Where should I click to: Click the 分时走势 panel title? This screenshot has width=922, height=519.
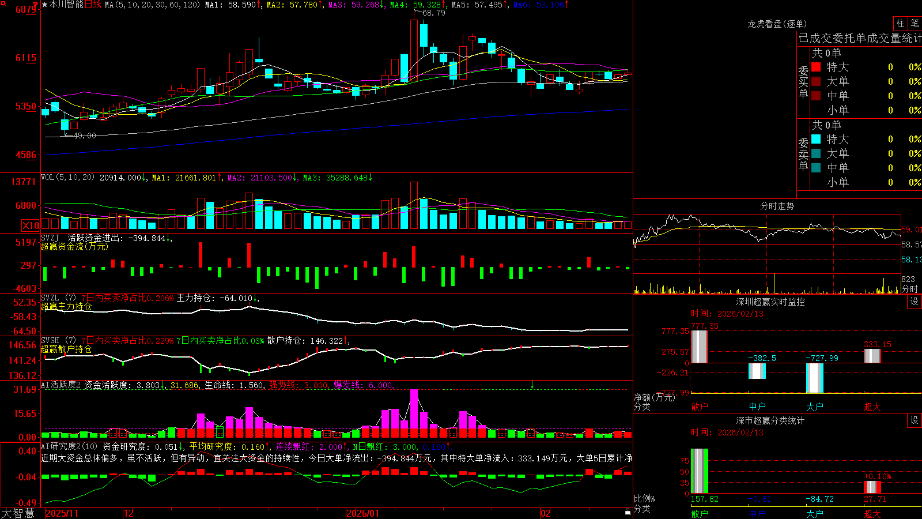(777, 206)
